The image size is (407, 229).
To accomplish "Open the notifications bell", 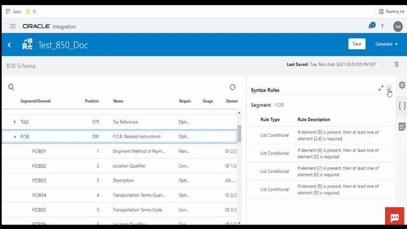I will pos(371,26).
